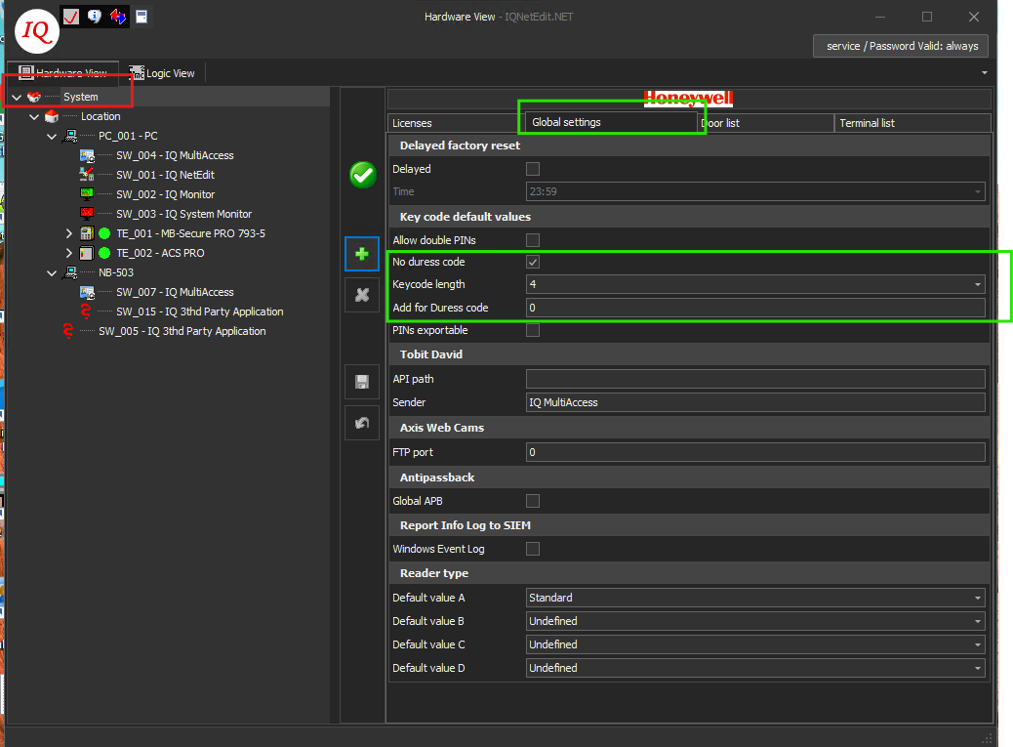Toggle the Windows Event Log checkbox
Screen dimensions: 1013x747
532,549
